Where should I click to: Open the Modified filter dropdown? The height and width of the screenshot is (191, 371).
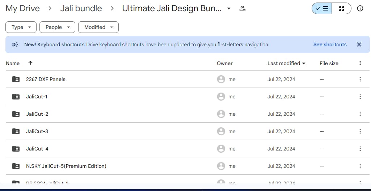coord(98,27)
